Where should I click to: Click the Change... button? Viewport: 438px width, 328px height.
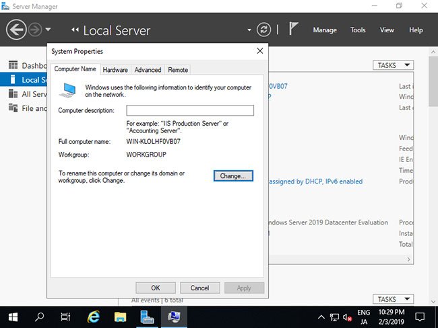233,176
